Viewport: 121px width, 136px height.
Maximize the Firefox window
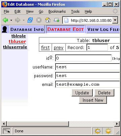(110, 4)
